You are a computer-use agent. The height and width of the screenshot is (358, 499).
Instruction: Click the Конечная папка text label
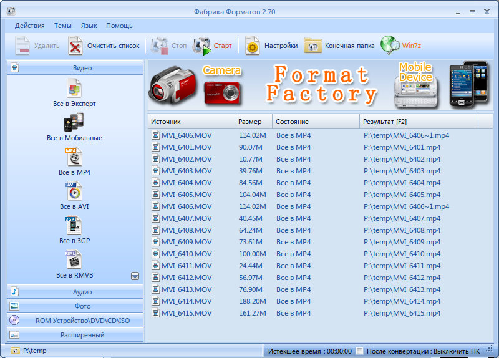[349, 46]
